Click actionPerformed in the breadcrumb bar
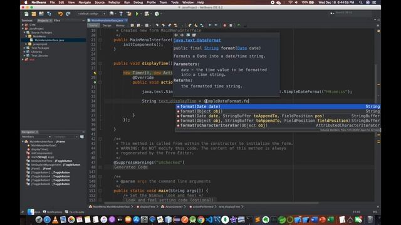This screenshot has height=225, width=401. (203, 207)
